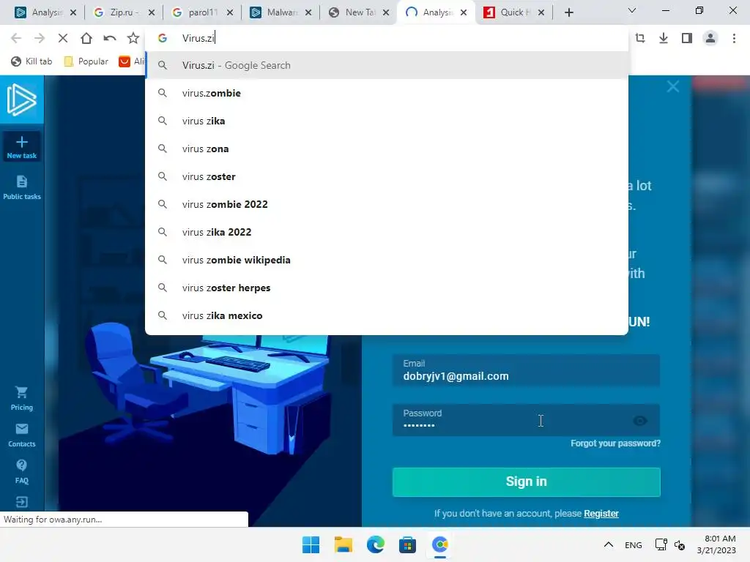
Task: Create a New task in sidebar
Action: [x=21, y=147]
